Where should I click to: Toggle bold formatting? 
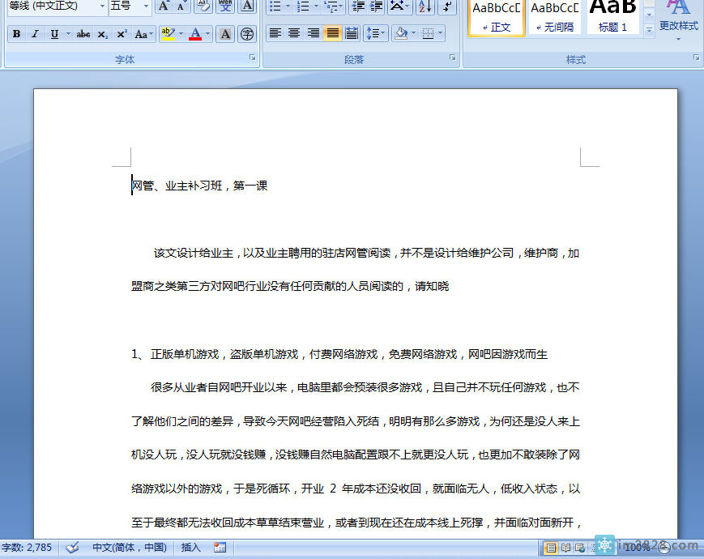tap(15, 33)
